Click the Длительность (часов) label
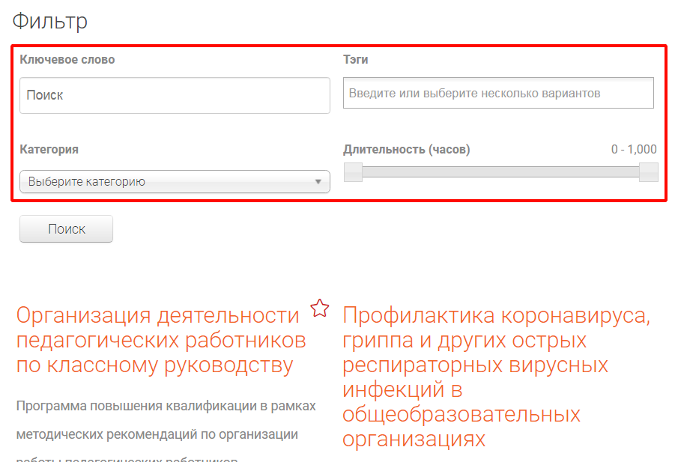 (x=407, y=149)
